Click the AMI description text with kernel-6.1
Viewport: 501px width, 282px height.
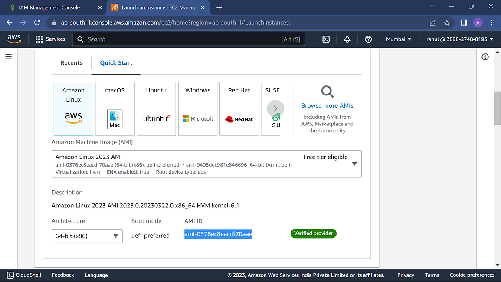pyautogui.click(x=145, y=206)
